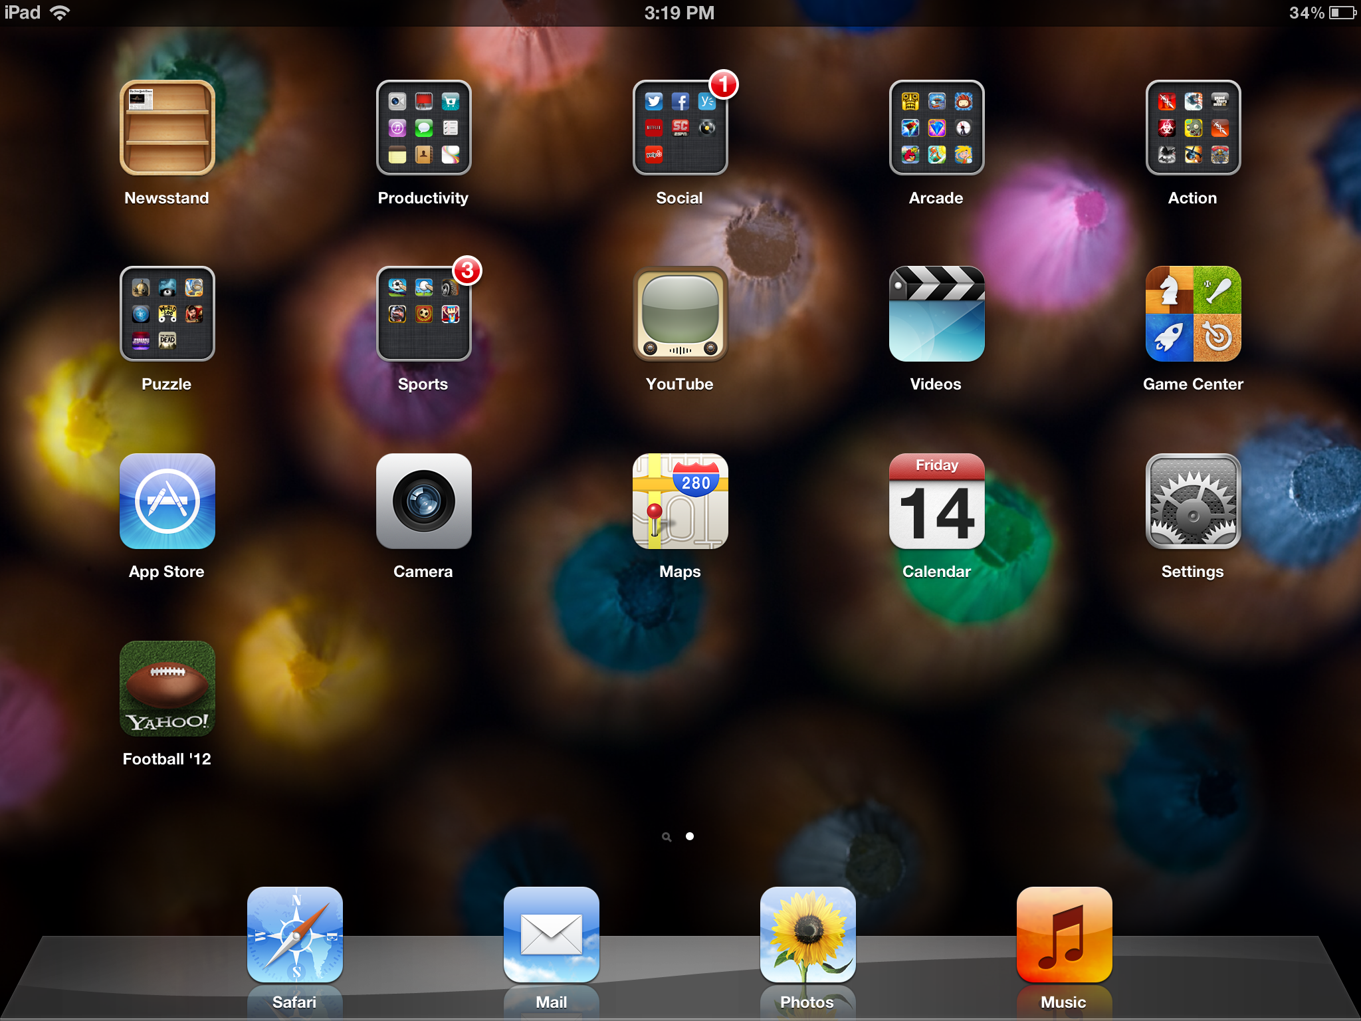Open the Settings gear app
This screenshot has width=1361, height=1021.
point(1194,501)
